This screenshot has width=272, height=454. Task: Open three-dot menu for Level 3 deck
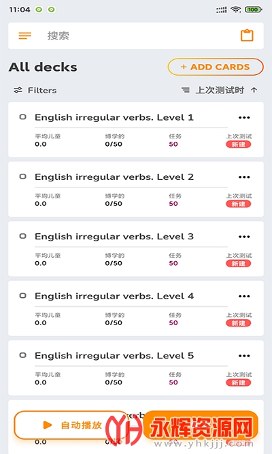[x=244, y=237]
